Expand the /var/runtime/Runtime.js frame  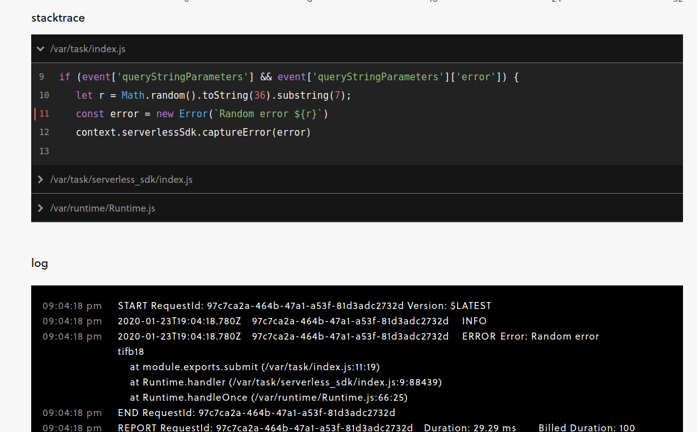coord(40,208)
